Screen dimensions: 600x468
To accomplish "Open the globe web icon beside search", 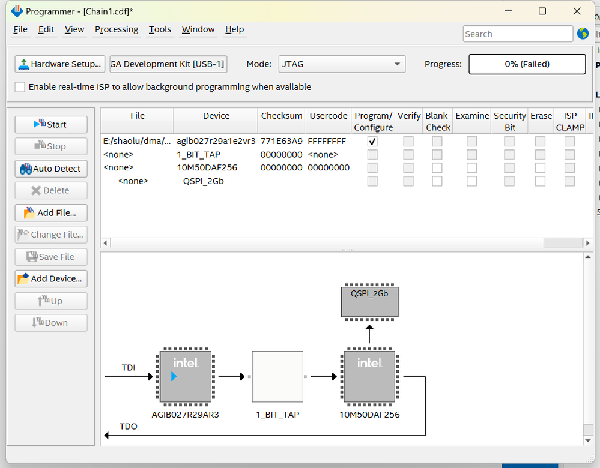I will [x=583, y=34].
